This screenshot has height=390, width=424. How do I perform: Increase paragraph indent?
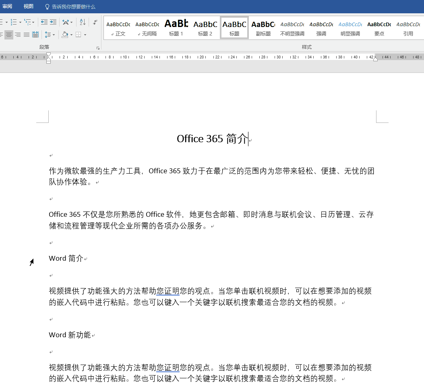coord(53,22)
